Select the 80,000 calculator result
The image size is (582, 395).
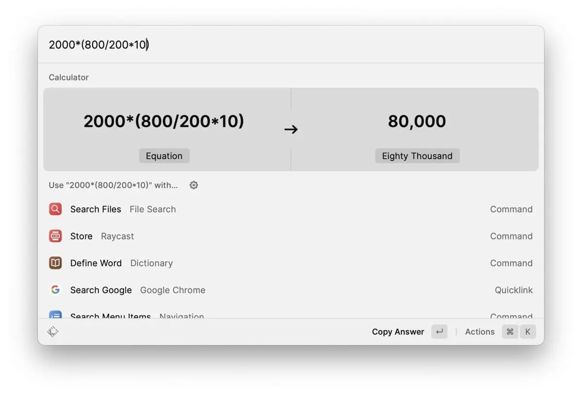click(x=417, y=121)
